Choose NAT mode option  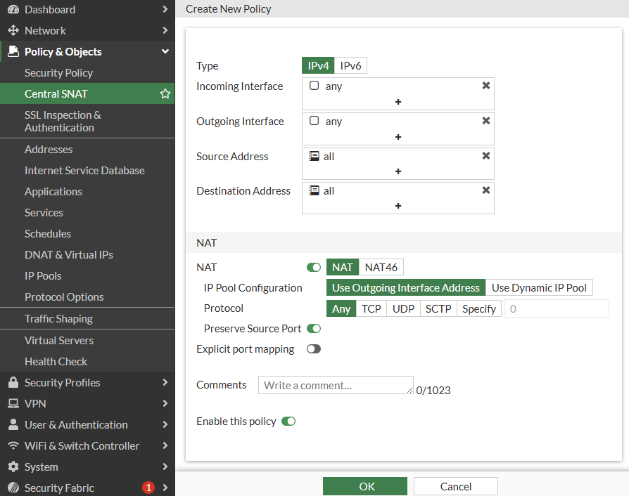coord(343,267)
